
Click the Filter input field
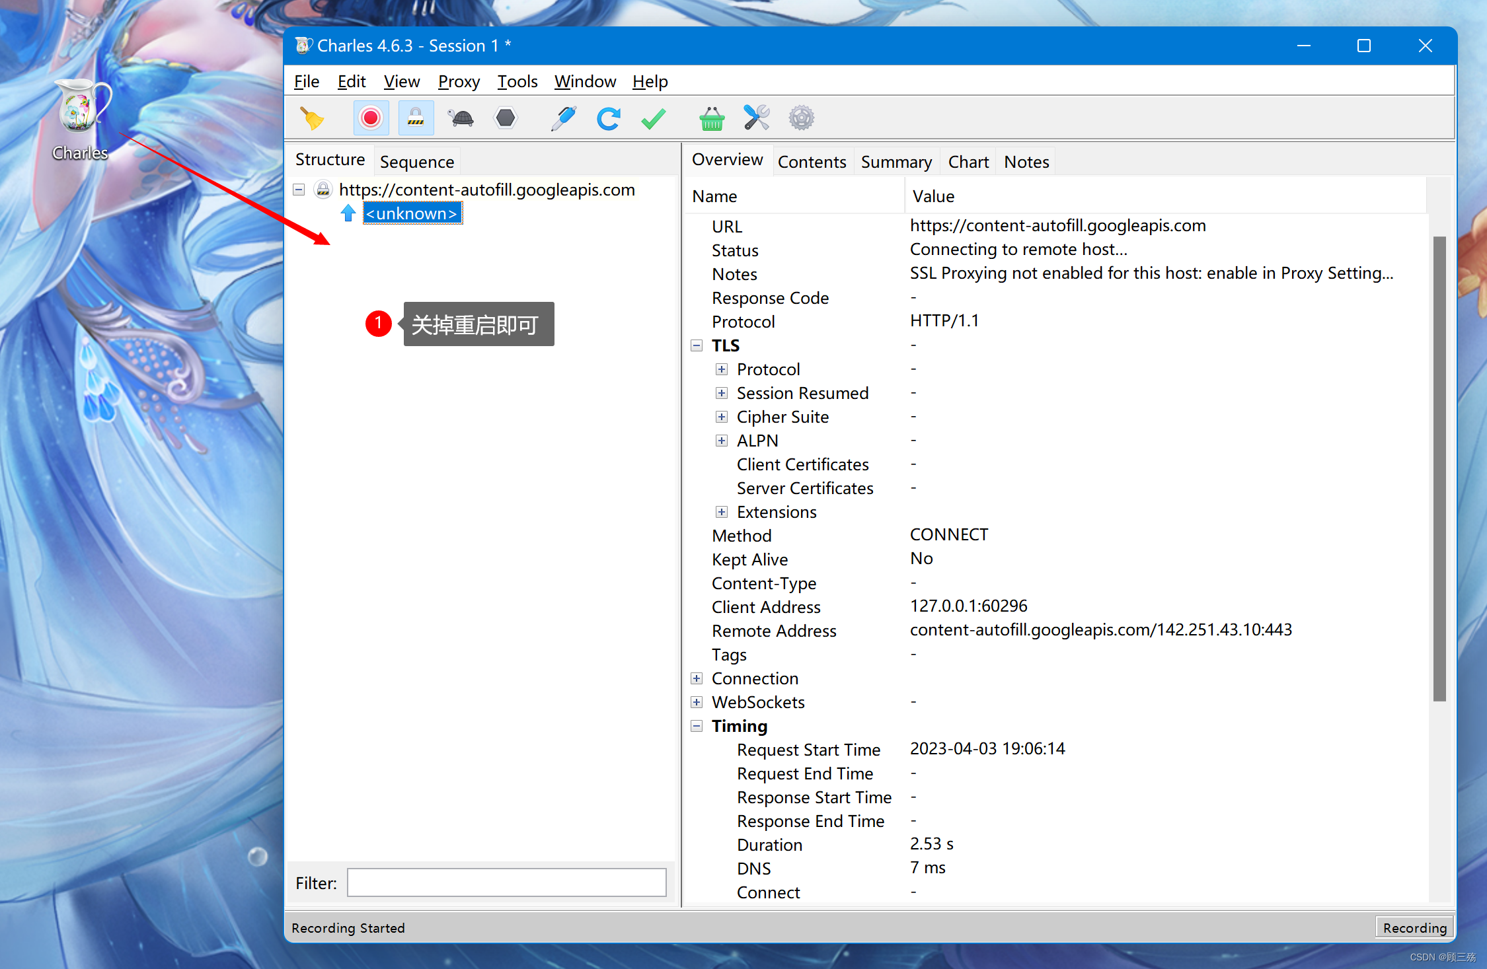[506, 883]
